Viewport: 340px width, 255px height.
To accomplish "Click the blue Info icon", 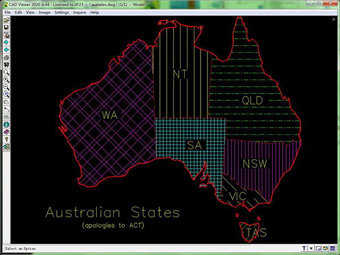I will [6, 124].
